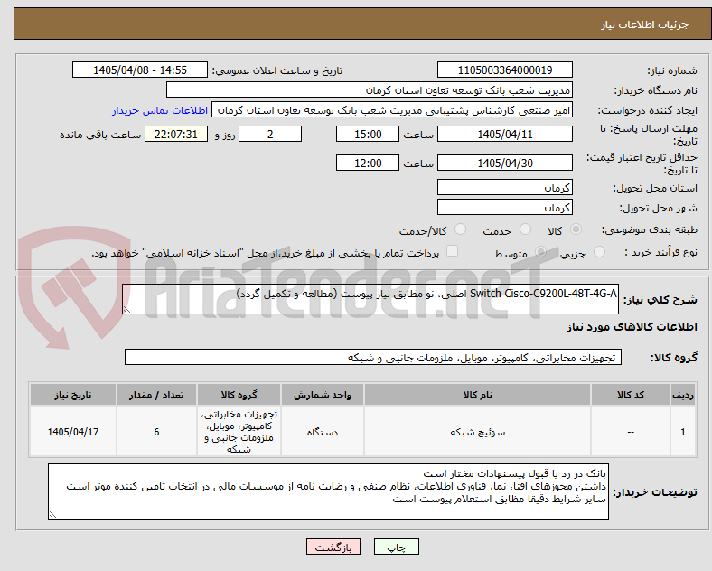Image resolution: width=712 pixels, height=571 pixels.
Task: Click the واحد شمارش column header
Action: [x=323, y=395]
